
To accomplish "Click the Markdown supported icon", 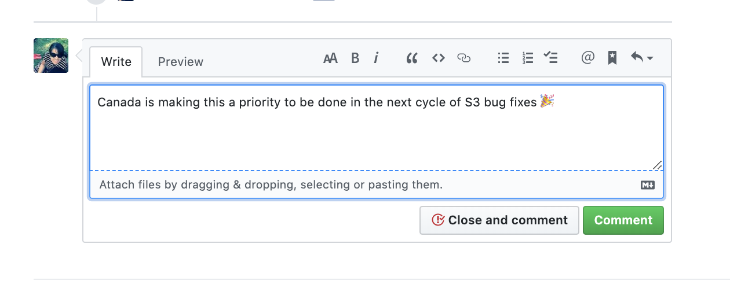I will point(648,185).
